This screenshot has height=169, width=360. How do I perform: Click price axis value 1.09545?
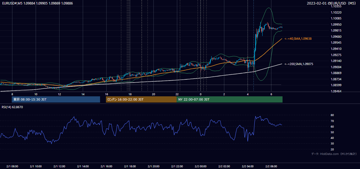pos(336,43)
